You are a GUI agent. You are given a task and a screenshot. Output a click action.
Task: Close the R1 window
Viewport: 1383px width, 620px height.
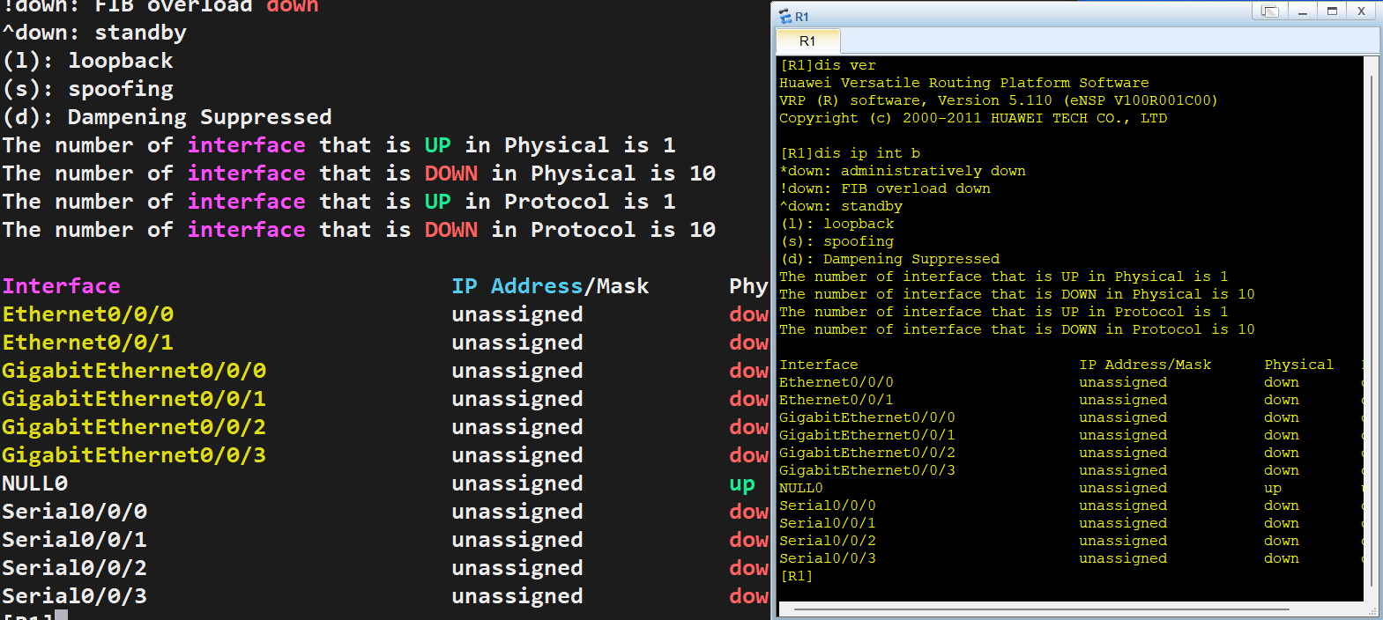point(1361,11)
